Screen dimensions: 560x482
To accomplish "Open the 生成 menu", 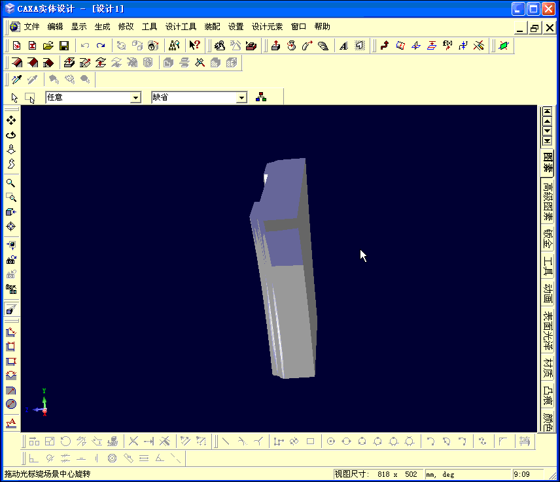I will point(102,27).
